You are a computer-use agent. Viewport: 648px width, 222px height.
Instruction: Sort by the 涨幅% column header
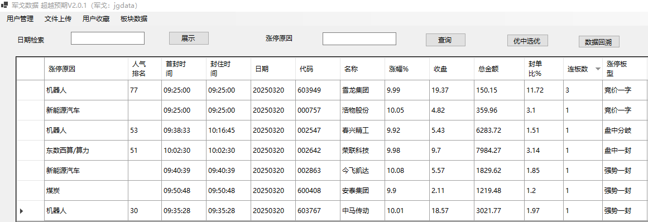pos(407,69)
